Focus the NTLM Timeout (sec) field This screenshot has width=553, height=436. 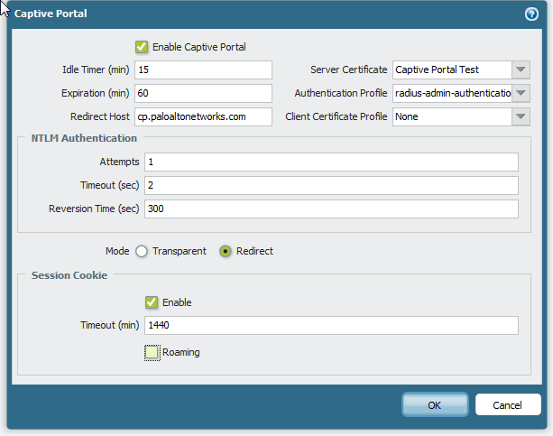point(331,185)
